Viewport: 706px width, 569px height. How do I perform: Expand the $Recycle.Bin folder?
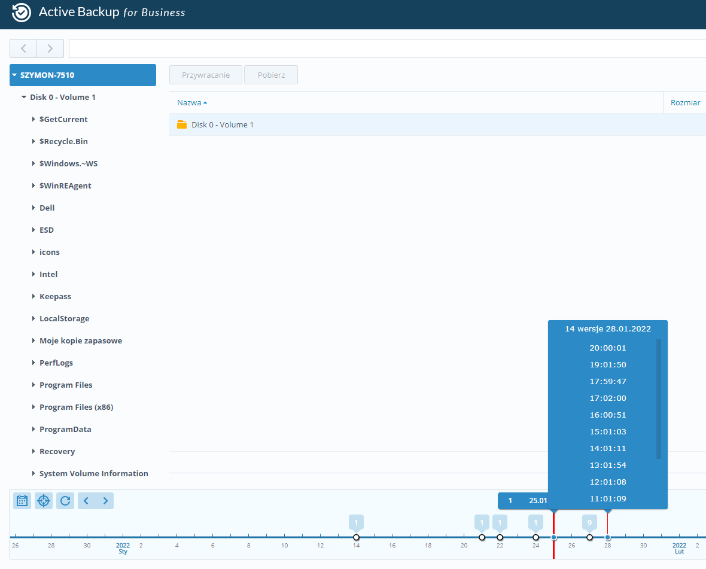point(34,142)
